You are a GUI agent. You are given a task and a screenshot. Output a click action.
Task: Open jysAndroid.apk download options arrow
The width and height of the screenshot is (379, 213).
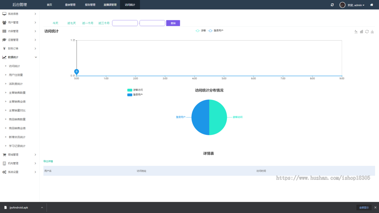(x=42, y=207)
